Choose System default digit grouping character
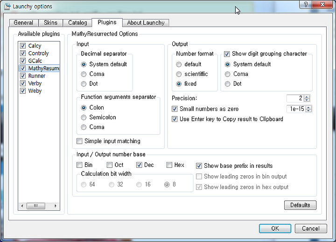This screenshot has width=336, height=242. pos(228,64)
